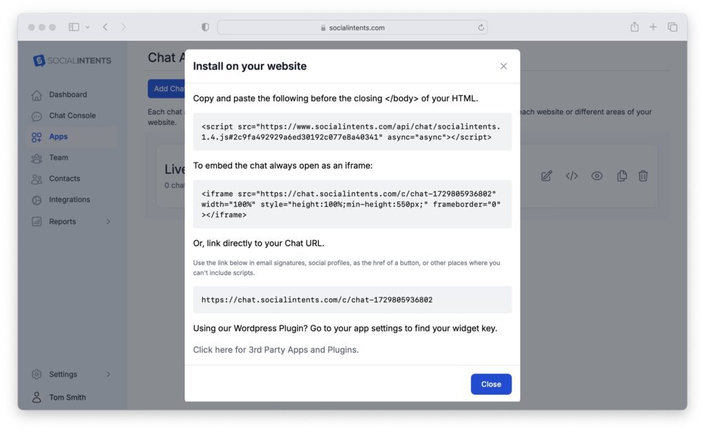Viewport: 705px width, 432px height.
Task: Toggle the preview eye icon for the chat app
Action: [596, 176]
